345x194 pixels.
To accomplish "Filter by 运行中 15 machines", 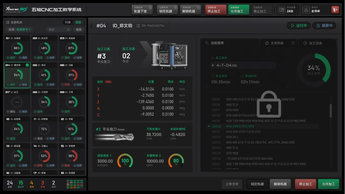I will point(21,184).
